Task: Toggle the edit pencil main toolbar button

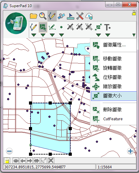Action: (52, 16)
